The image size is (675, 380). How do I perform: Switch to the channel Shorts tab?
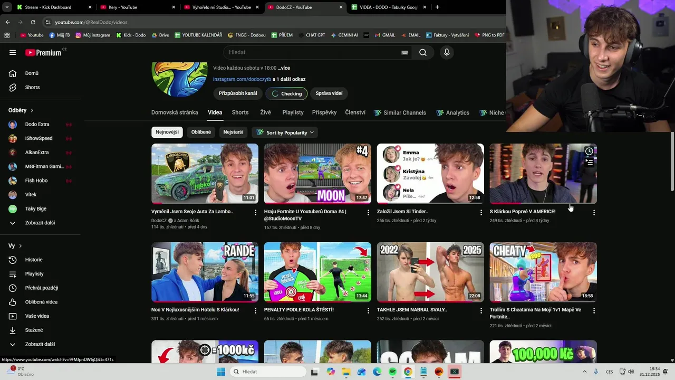pyautogui.click(x=240, y=112)
